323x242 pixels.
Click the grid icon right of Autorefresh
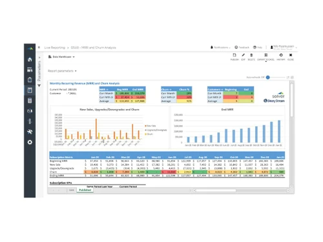(292, 77)
